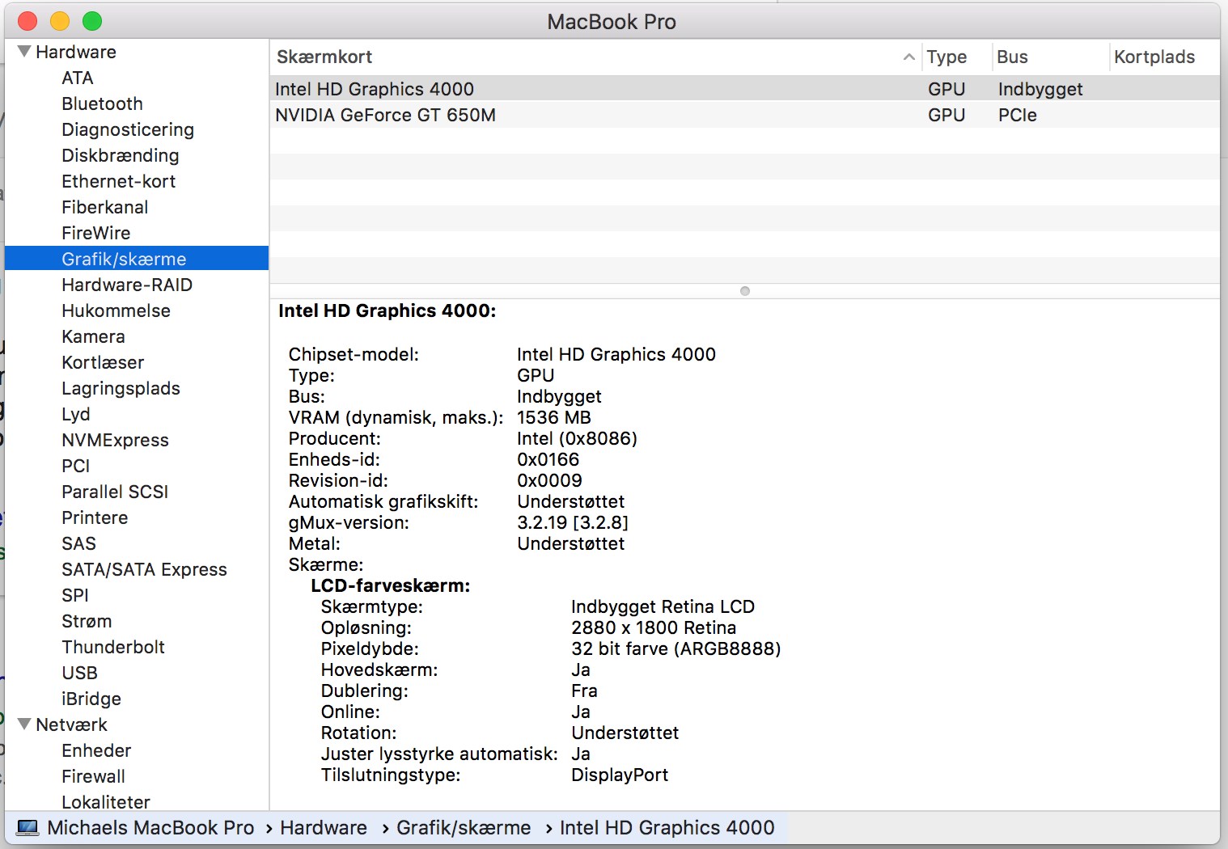The width and height of the screenshot is (1228, 849).
Task: Click the resolution value 2880 x 1800 Retina
Action: click(654, 627)
